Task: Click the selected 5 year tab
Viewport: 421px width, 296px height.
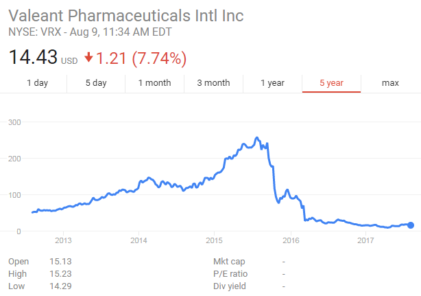Action: (x=331, y=83)
